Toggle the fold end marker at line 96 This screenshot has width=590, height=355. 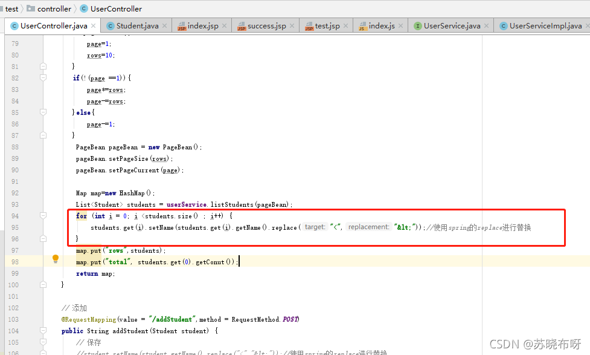pyautogui.click(x=43, y=238)
